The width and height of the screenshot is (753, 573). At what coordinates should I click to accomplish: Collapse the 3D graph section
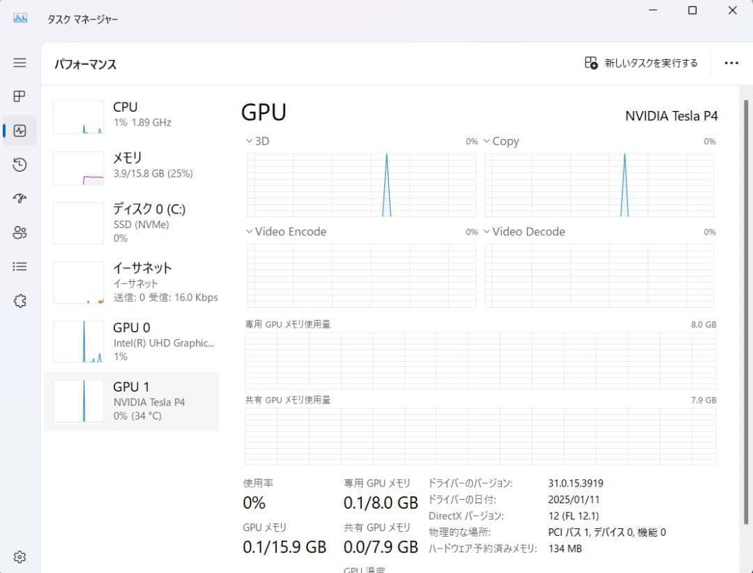click(249, 140)
